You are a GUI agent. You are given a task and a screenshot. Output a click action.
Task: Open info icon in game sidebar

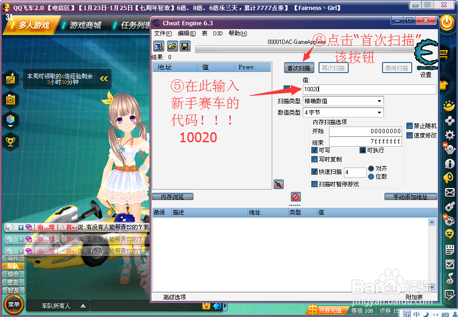(449, 163)
